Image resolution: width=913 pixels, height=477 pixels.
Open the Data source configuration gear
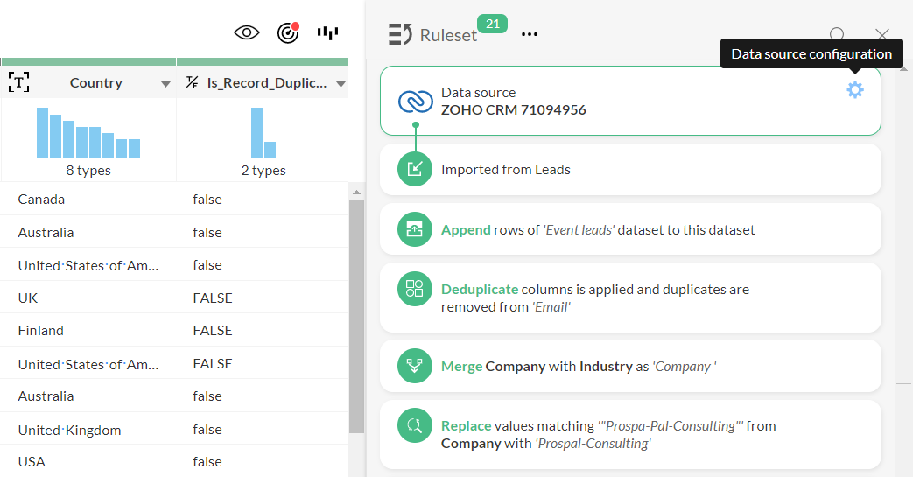pyautogui.click(x=854, y=89)
